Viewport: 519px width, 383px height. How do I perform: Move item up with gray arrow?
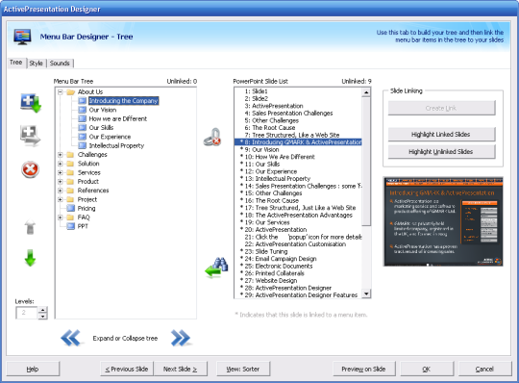pos(30,227)
